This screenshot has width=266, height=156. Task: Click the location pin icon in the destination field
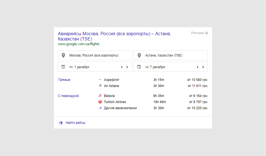coord(139,55)
